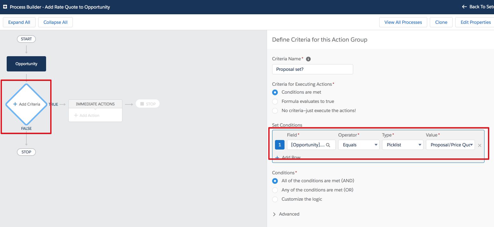Screen dimensions: 494x227
Task: Select the Opportunity object node
Action: [26, 64]
